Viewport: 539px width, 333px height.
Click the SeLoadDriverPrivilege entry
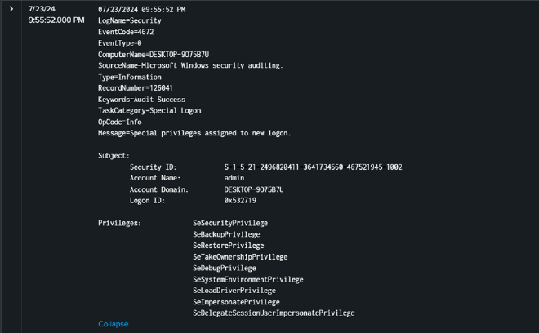pos(234,291)
